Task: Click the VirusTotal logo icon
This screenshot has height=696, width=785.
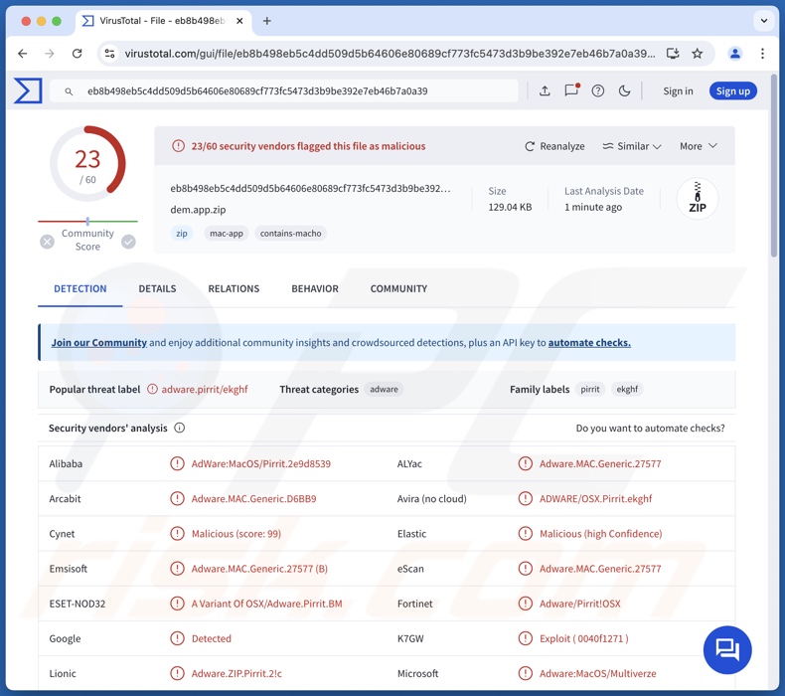Action: point(28,90)
